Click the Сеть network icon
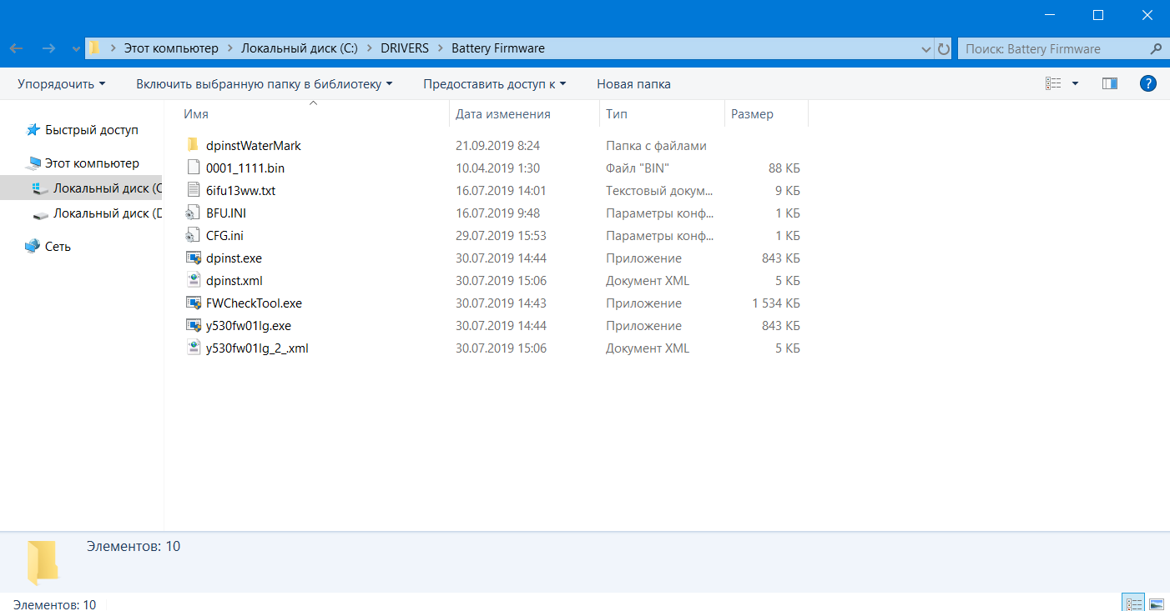The width and height of the screenshot is (1170, 611). point(33,246)
